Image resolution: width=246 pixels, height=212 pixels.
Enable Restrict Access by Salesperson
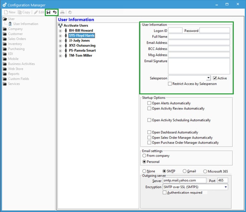tap(170, 84)
